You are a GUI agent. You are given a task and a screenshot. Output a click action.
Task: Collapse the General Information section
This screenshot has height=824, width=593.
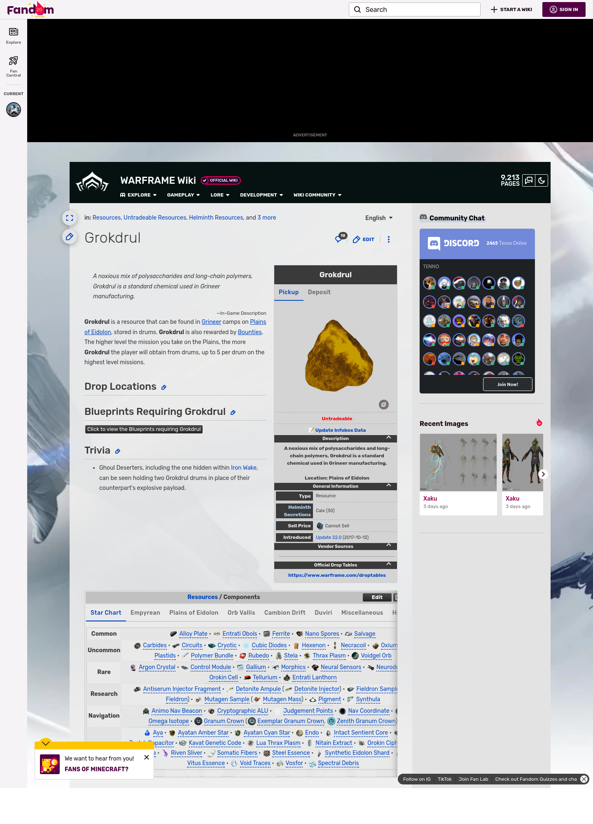(388, 485)
